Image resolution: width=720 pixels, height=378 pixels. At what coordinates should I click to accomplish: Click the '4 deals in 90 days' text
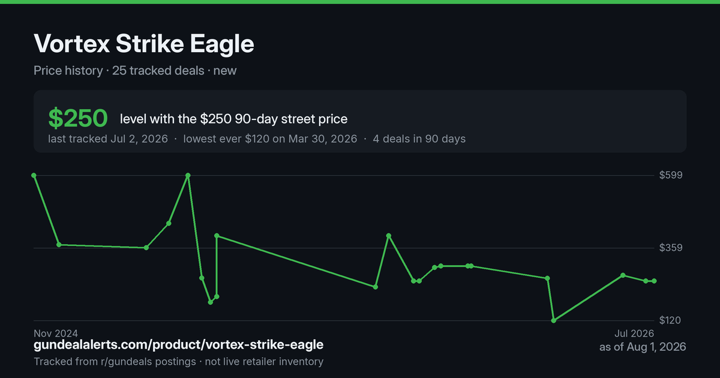pyautogui.click(x=418, y=139)
